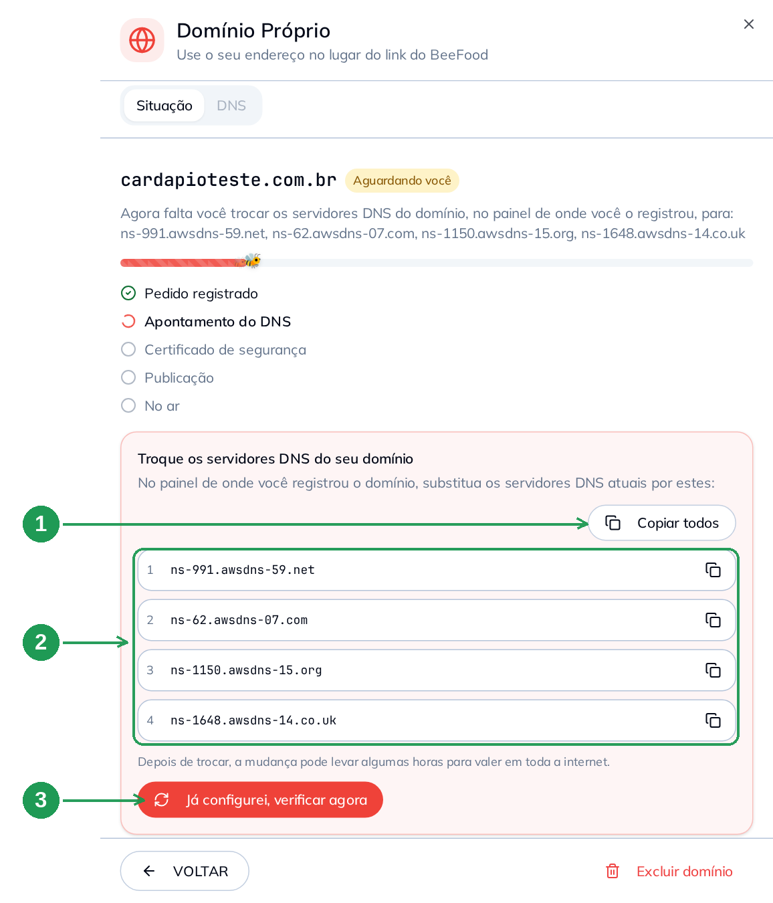Click the Pedido registrado step label
773x903 pixels.
coord(201,294)
